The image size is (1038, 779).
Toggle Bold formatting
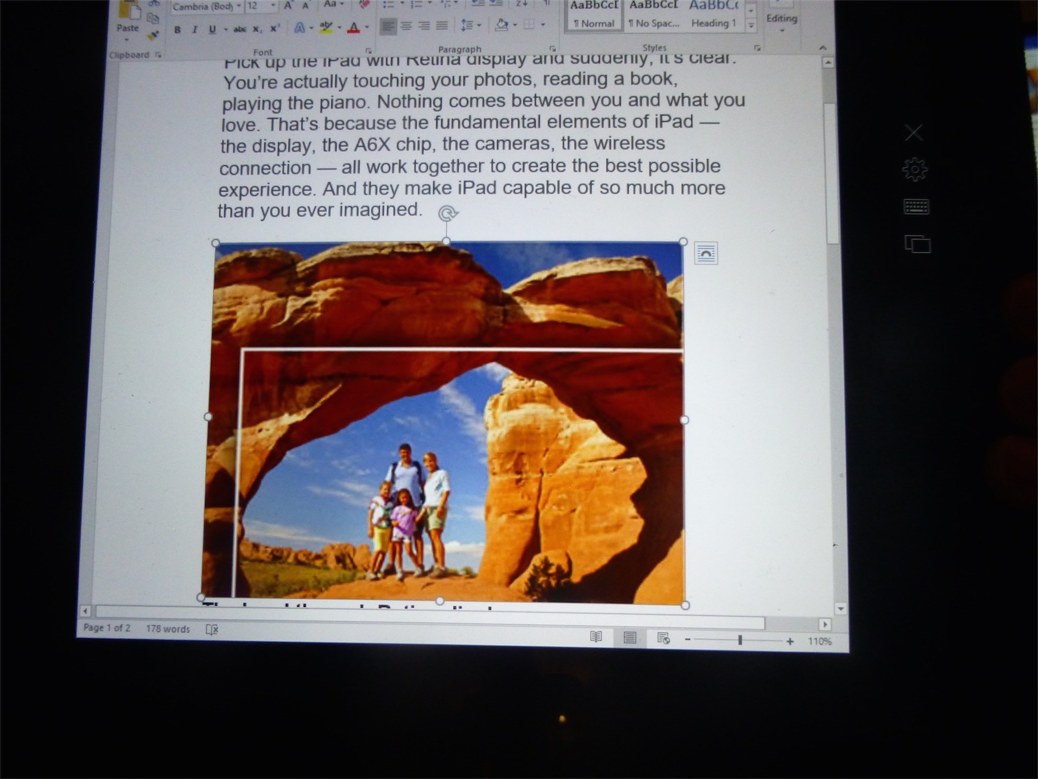[x=177, y=30]
